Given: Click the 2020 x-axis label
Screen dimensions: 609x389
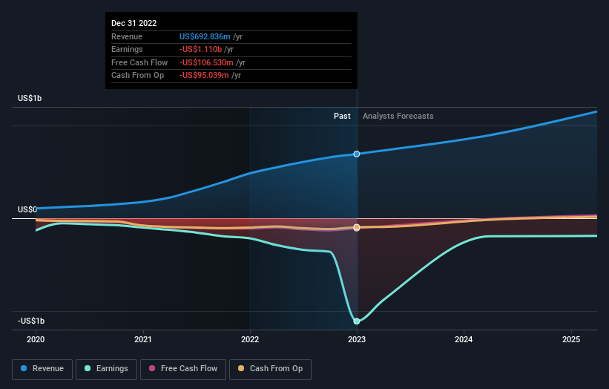Looking at the screenshot, I should click(36, 340).
